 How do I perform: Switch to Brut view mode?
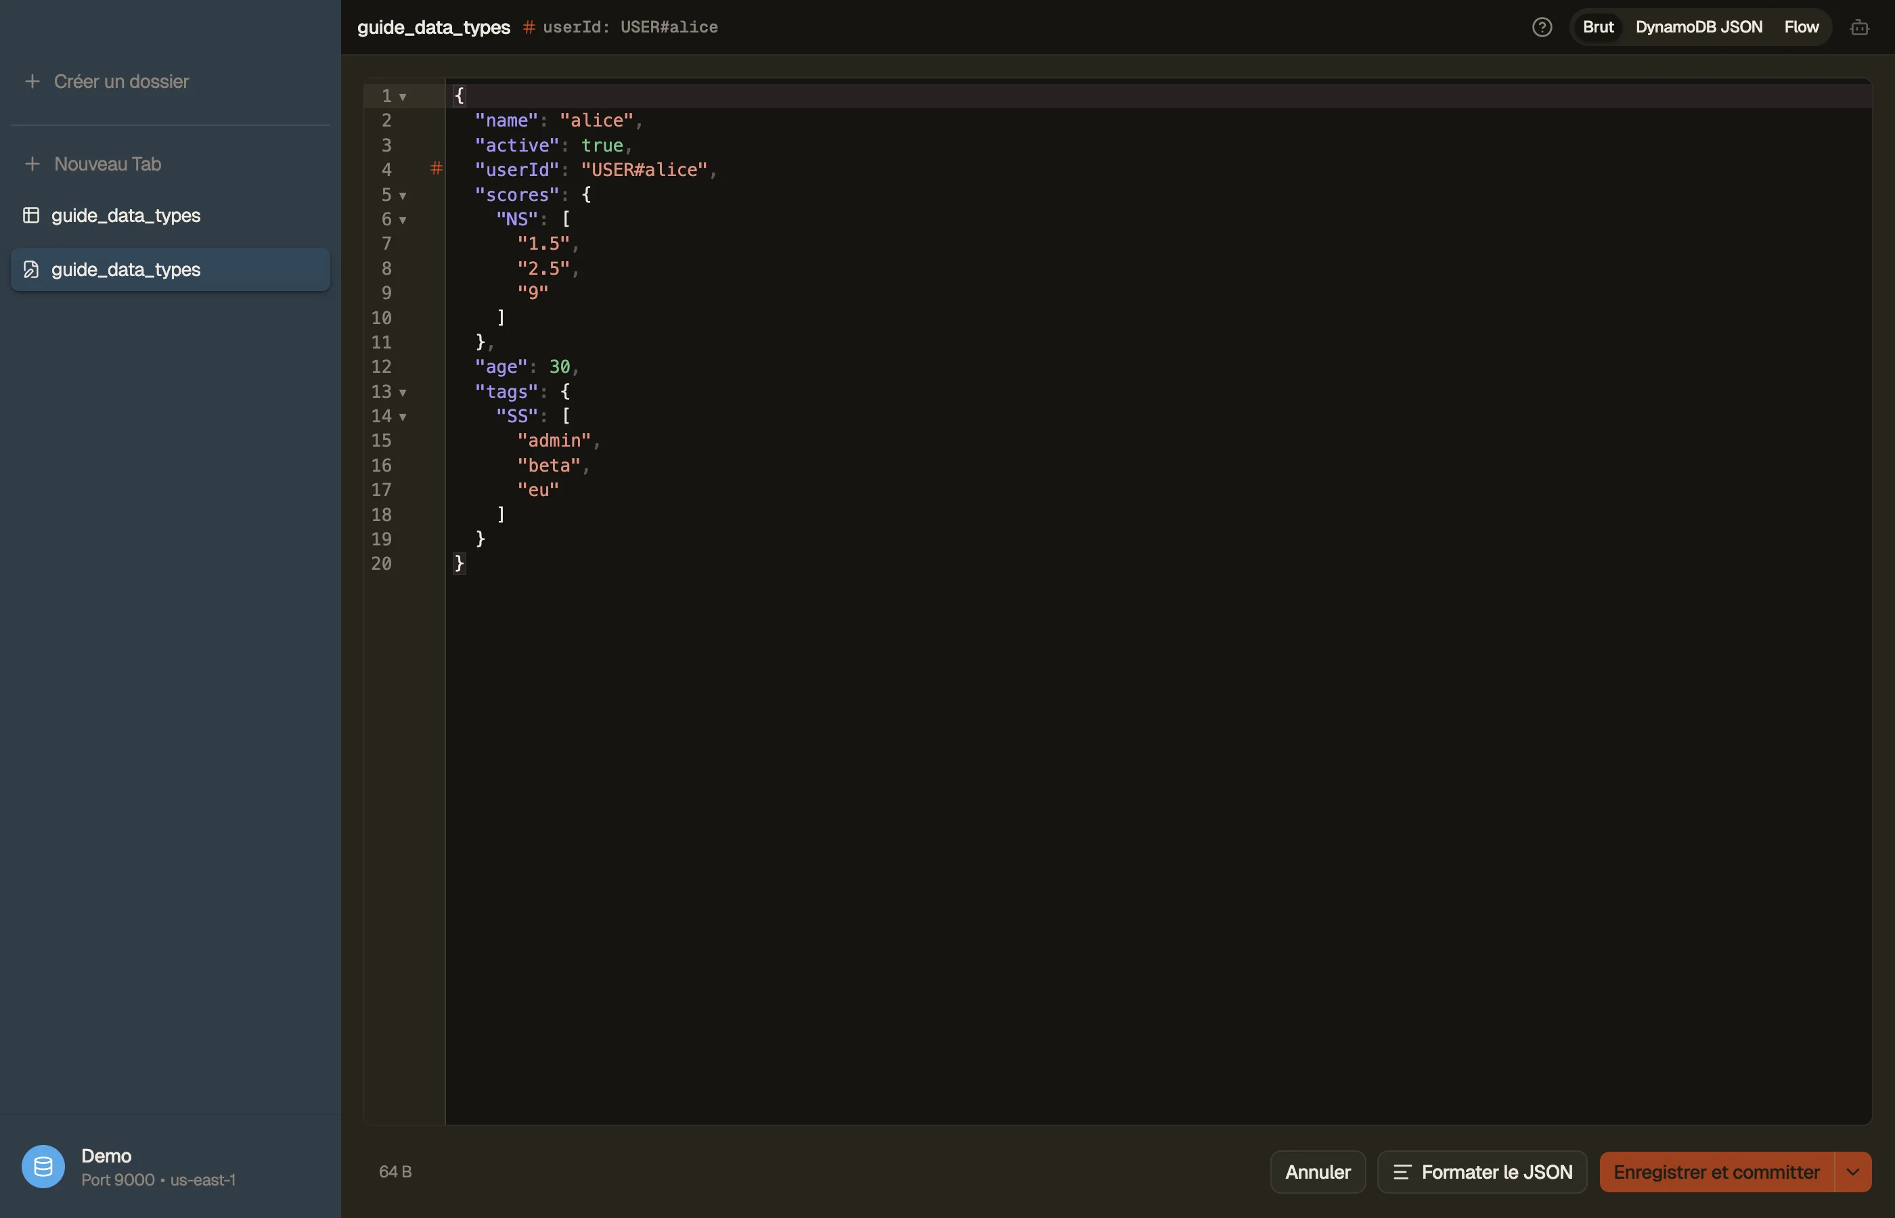click(1598, 27)
